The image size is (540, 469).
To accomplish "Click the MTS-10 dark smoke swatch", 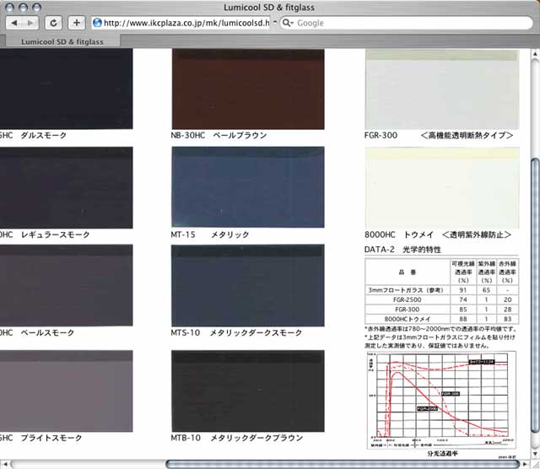I will coord(248,285).
